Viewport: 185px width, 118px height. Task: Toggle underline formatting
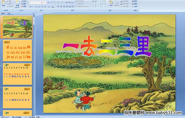click(x=36, y=7)
